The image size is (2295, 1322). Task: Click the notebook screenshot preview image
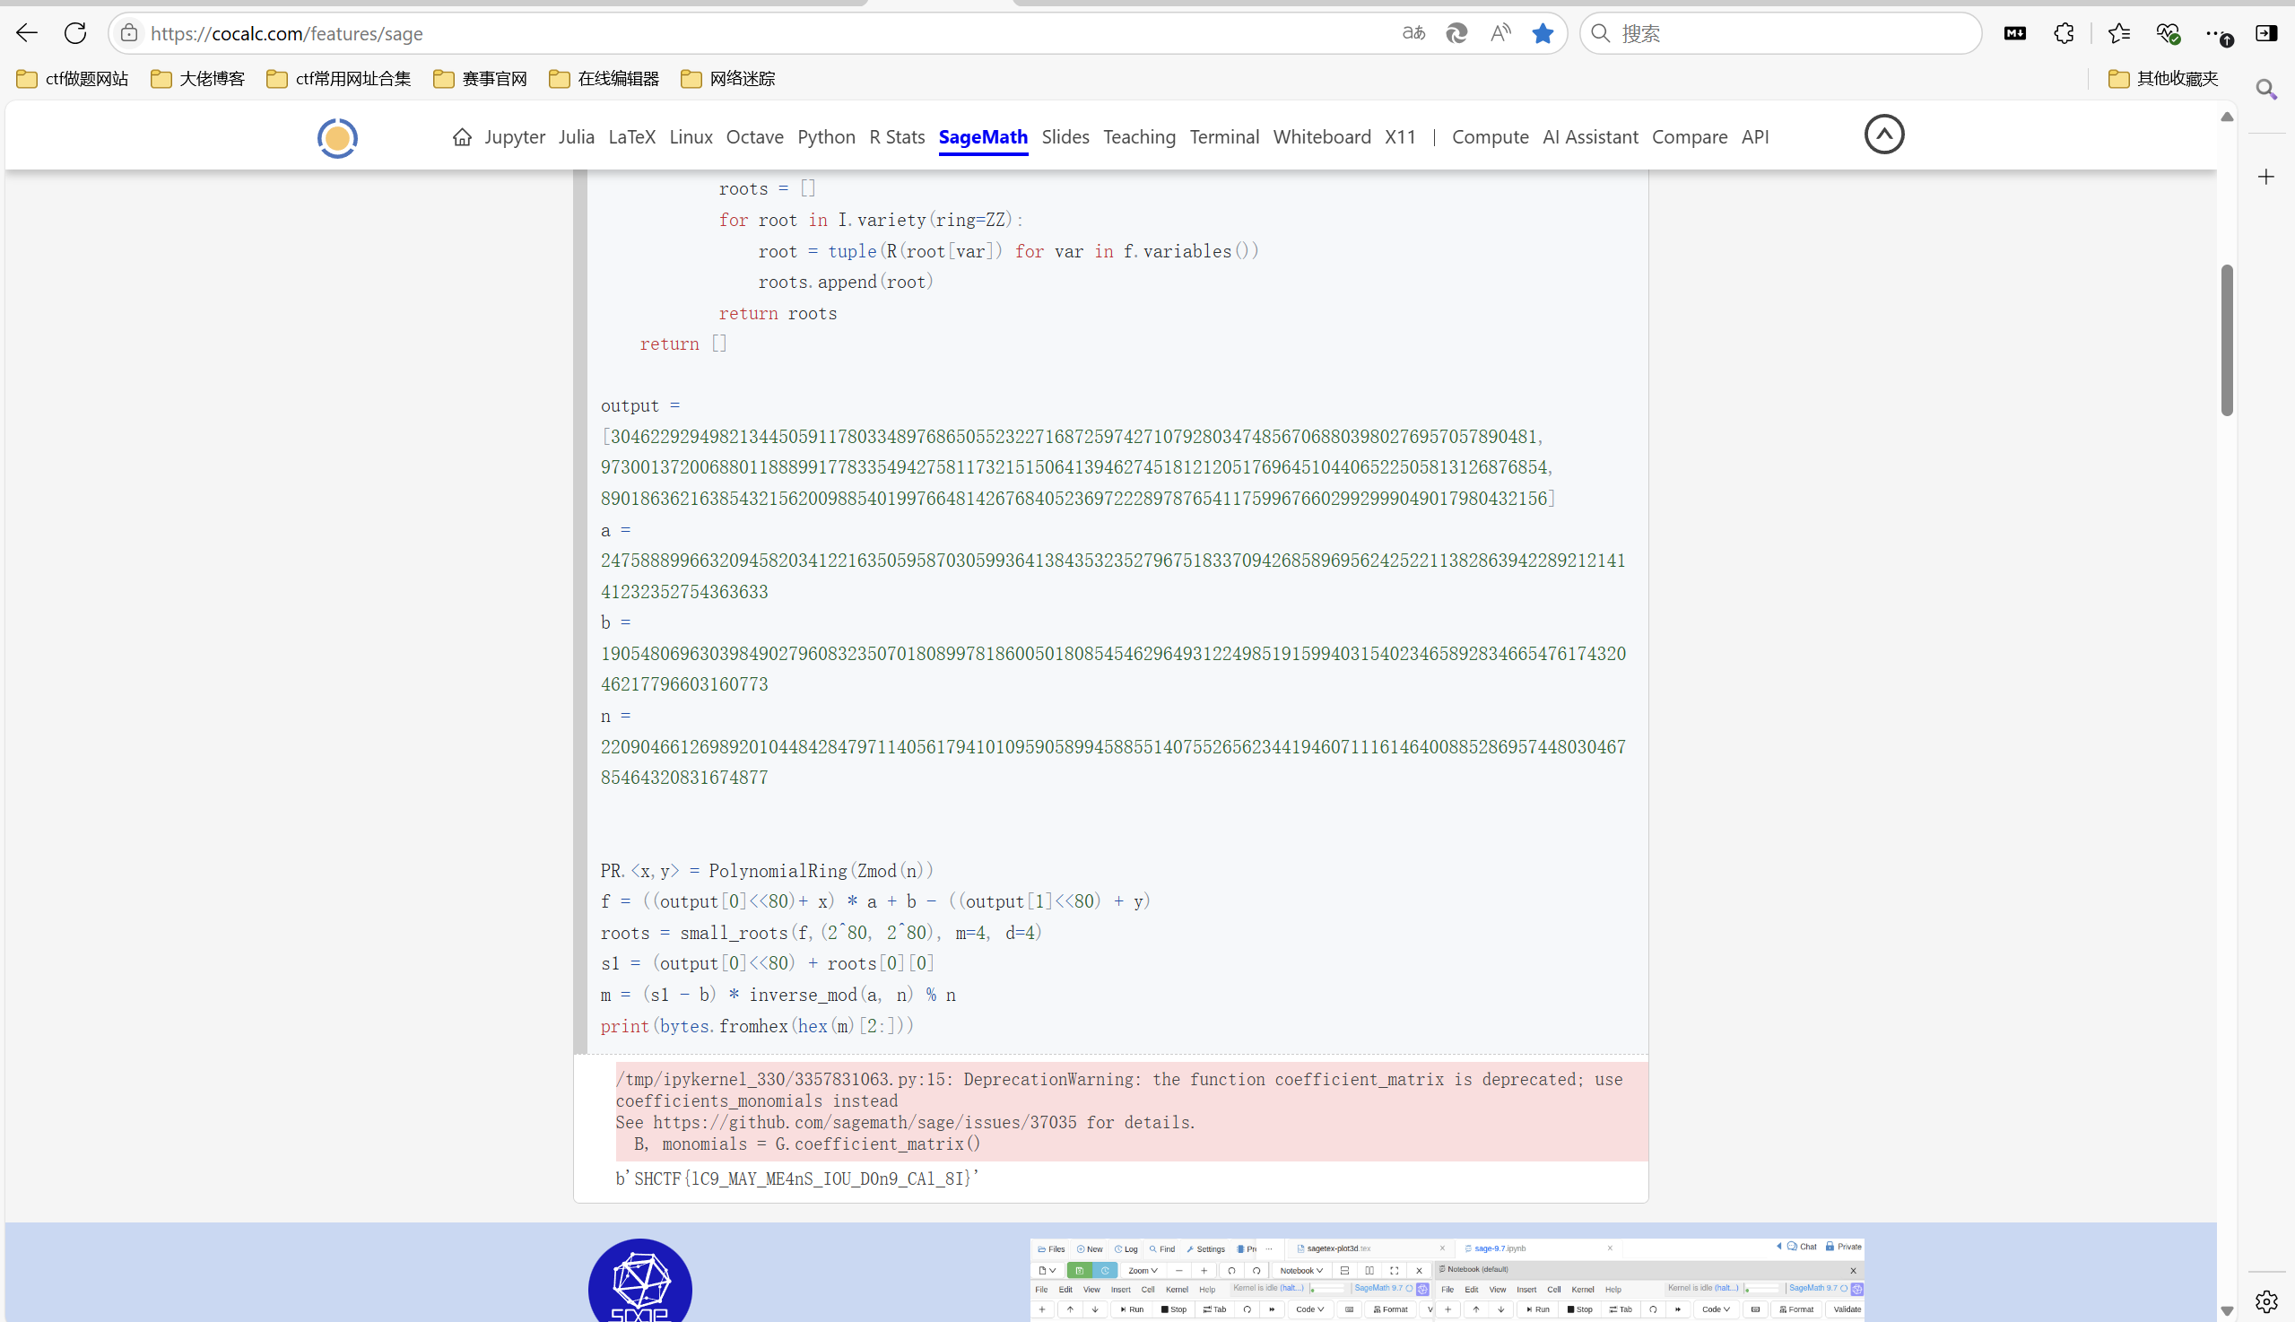[1447, 1280]
